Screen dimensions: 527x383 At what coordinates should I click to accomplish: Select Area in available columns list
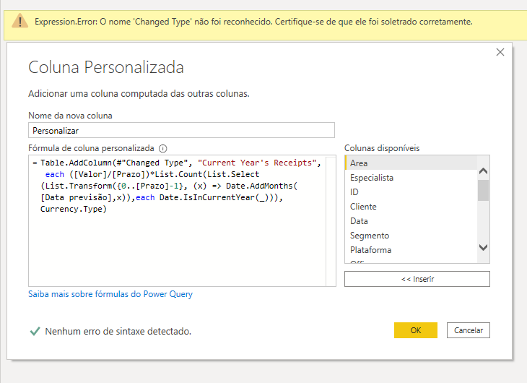(x=411, y=163)
